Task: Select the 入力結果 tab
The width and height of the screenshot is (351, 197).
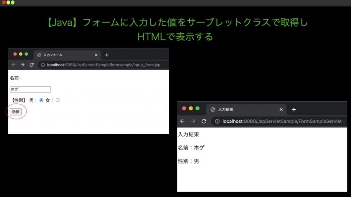Action: pyautogui.click(x=246, y=110)
